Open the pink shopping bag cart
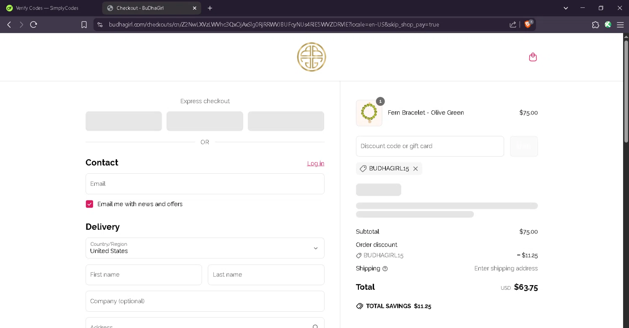The image size is (629, 328). point(533,57)
